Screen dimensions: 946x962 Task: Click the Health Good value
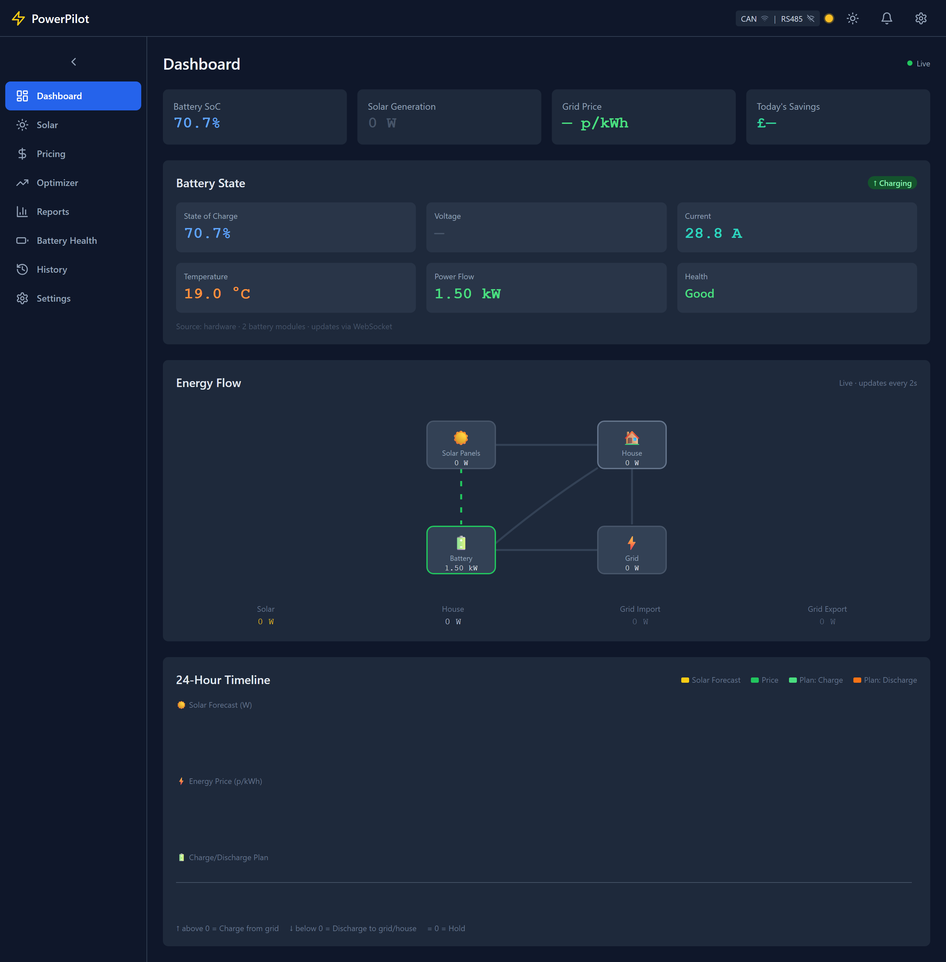[x=699, y=294]
